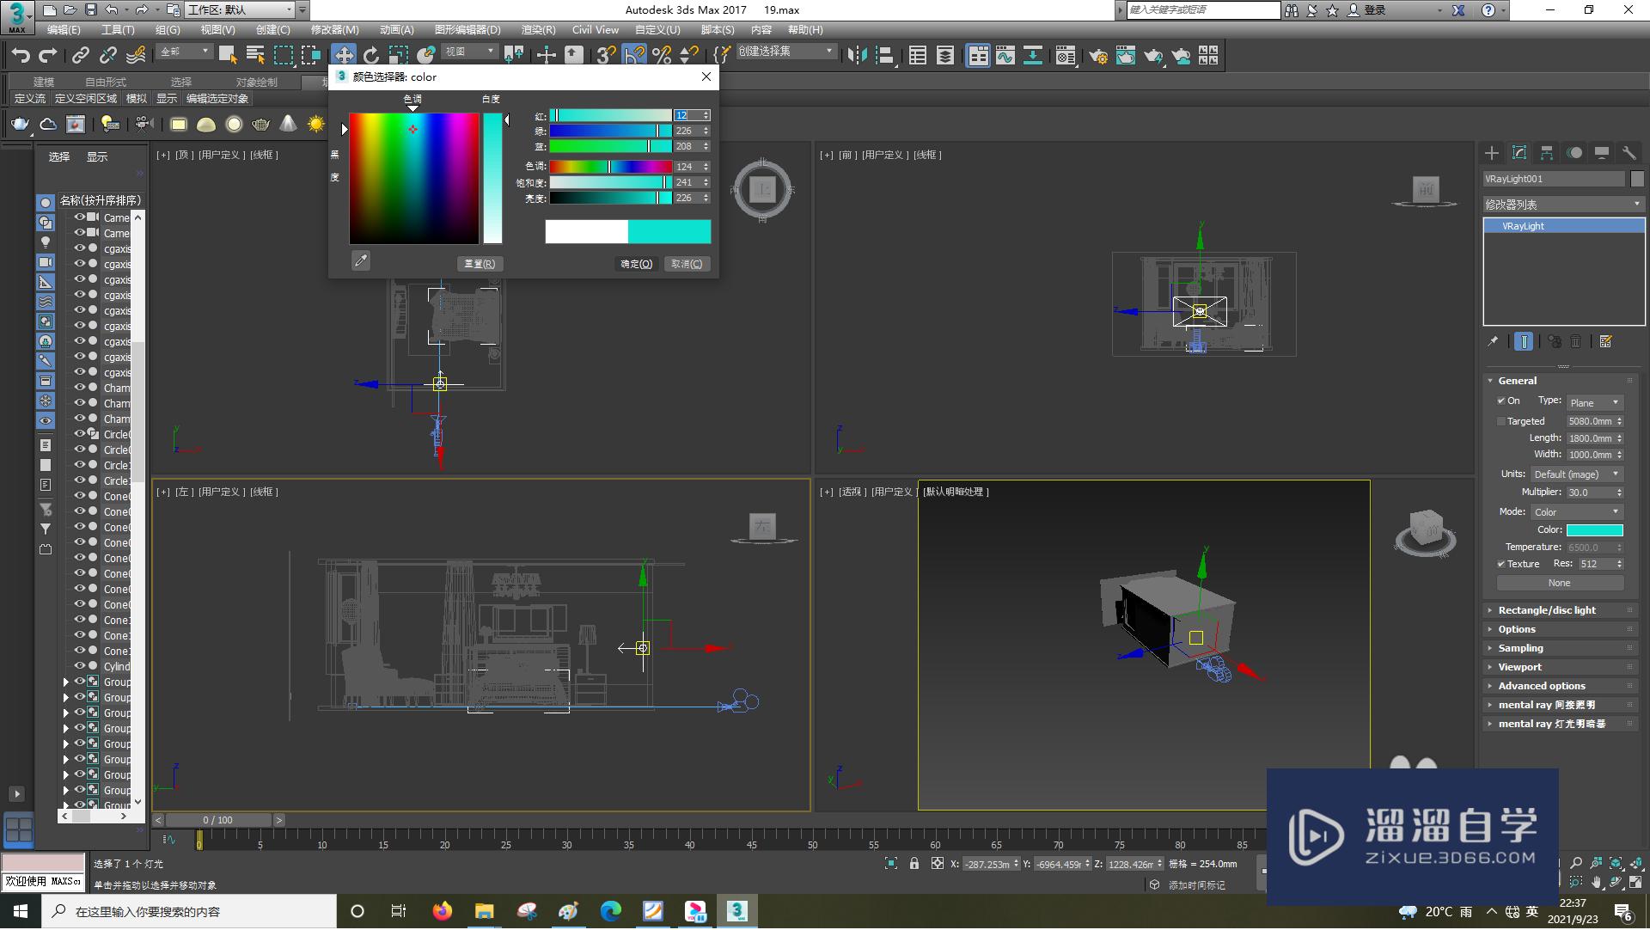Viewport: 1650px width, 930px height.
Task: Toggle visibility eye of first Circle item
Action: (80, 434)
